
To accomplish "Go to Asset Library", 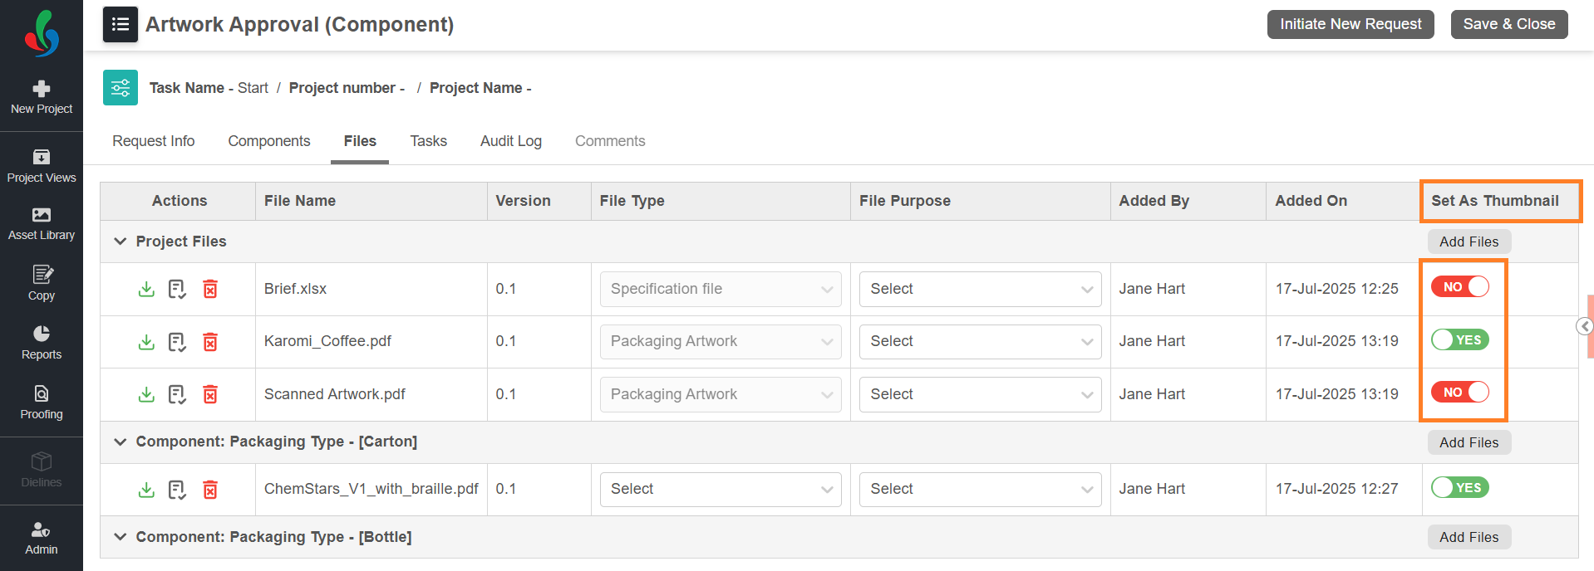I will click(x=42, y=224).
